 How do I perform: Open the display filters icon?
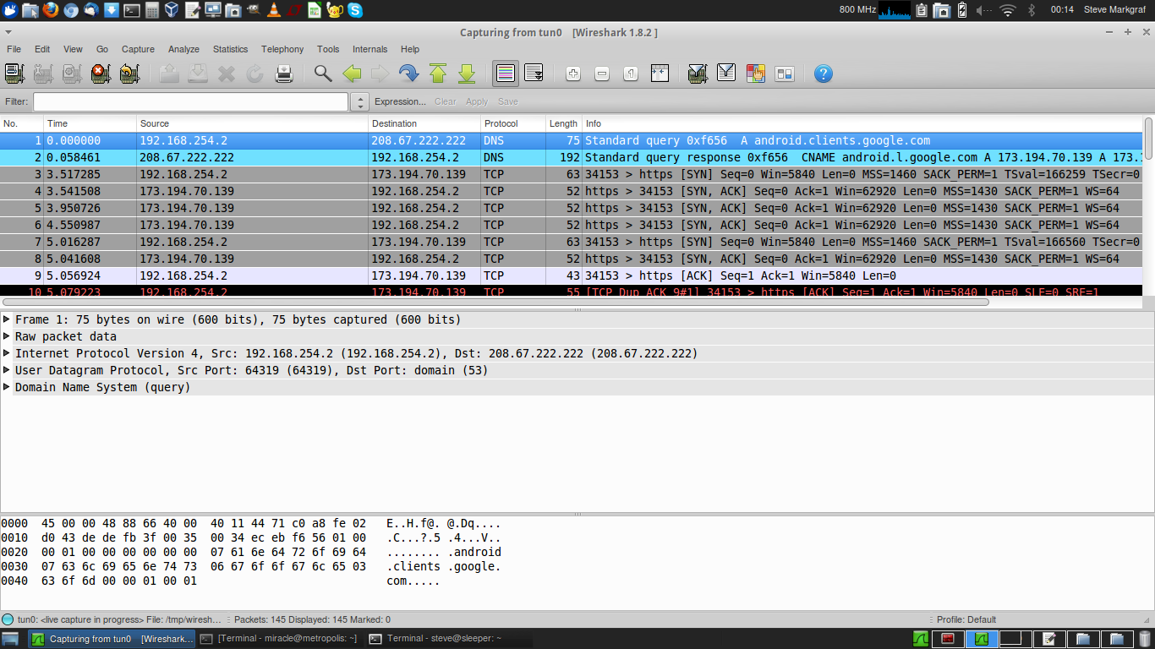click(x=726, y=74)
